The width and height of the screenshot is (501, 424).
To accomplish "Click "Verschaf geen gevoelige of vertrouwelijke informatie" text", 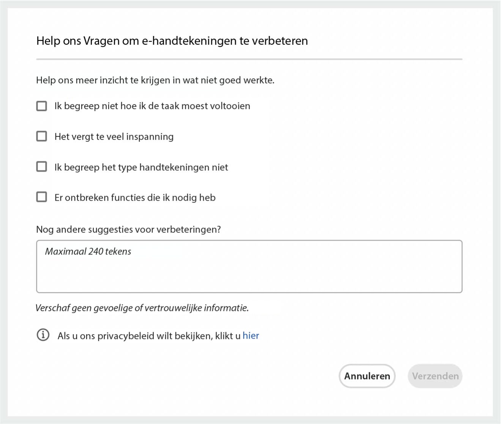I will 142,308.
